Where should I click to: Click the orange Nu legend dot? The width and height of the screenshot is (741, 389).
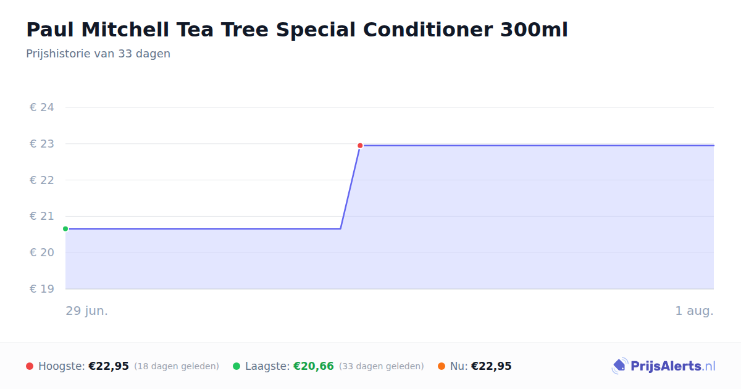tap(442, 366)
